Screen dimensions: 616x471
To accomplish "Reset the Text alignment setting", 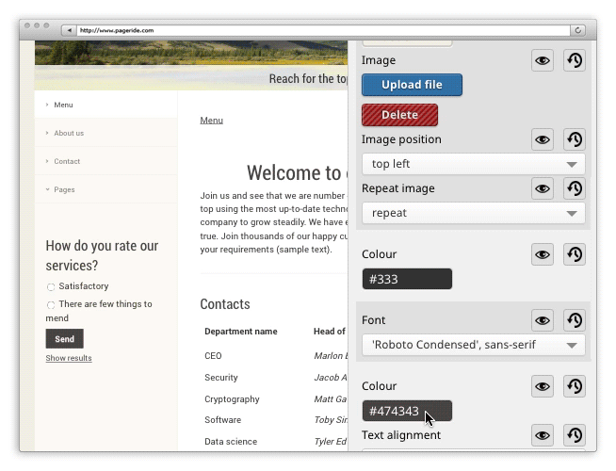I will 574,434.
